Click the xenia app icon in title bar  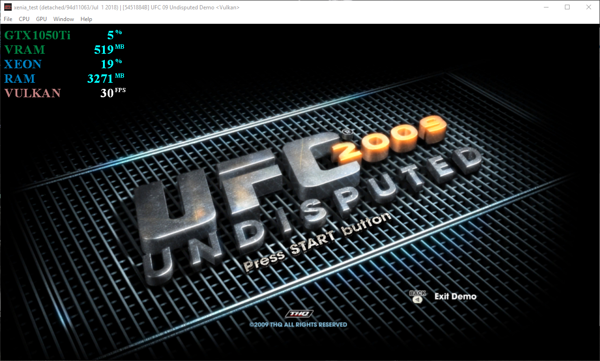tap(7, 7)
